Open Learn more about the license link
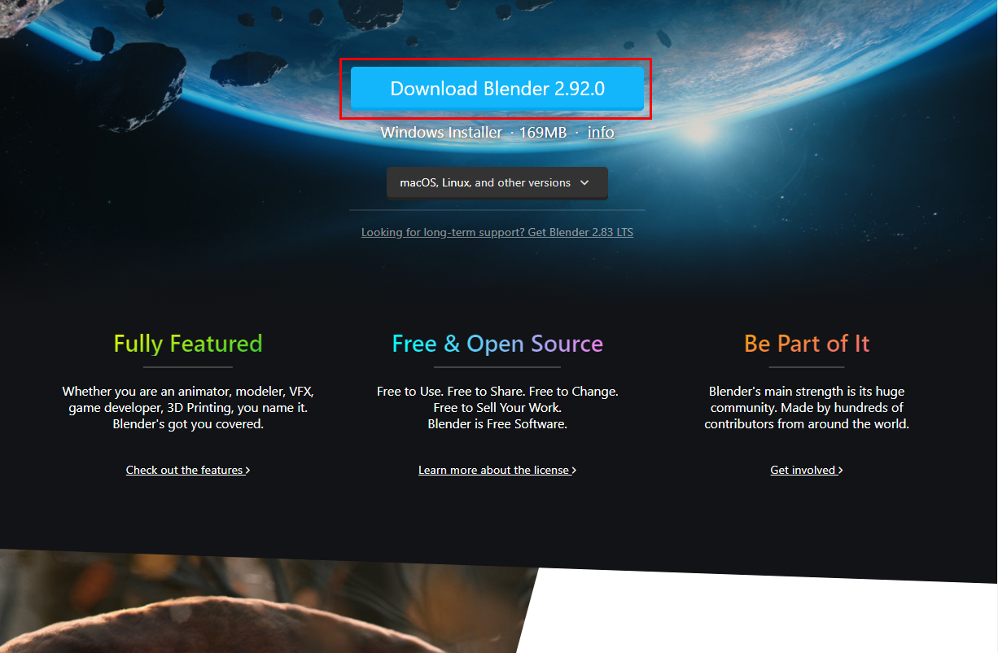The image size is (998, 653). pyautogui.click(x=497, y=470)
